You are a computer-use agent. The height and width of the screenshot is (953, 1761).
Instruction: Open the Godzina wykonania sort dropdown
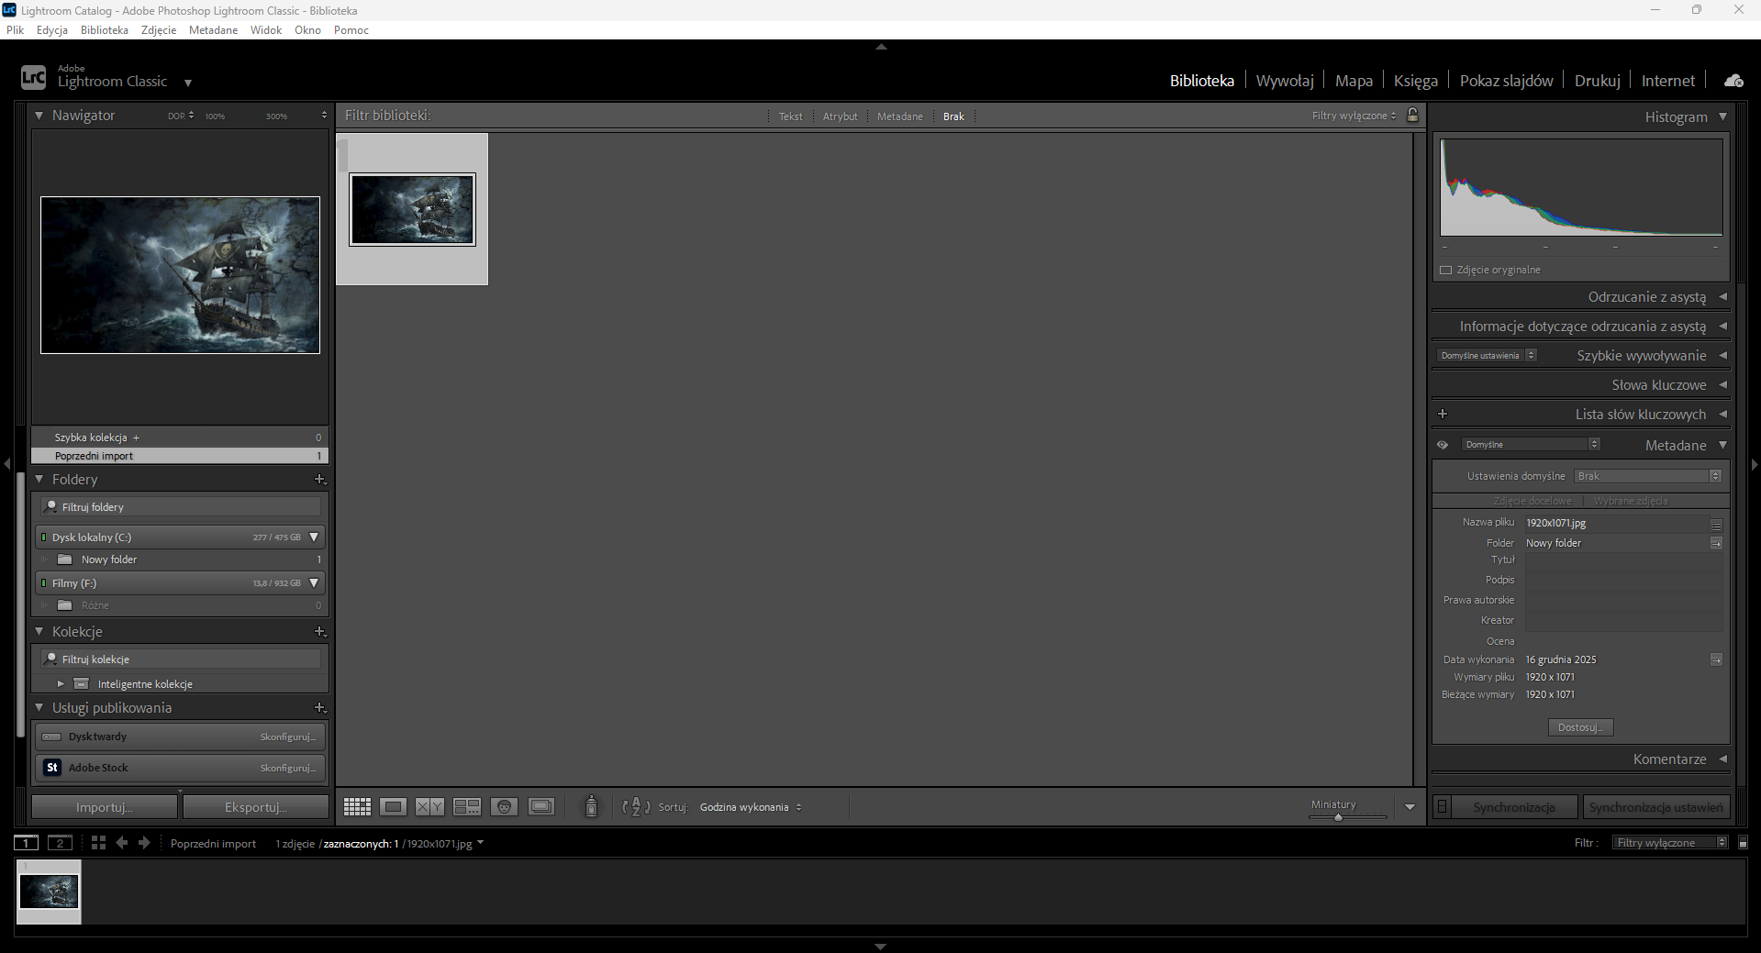[x=751, y=807]
